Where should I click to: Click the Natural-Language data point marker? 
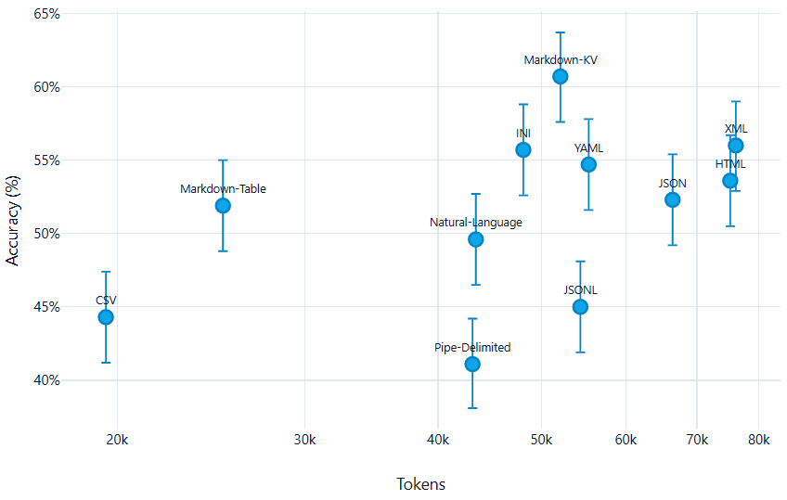[x=476, y=239]
